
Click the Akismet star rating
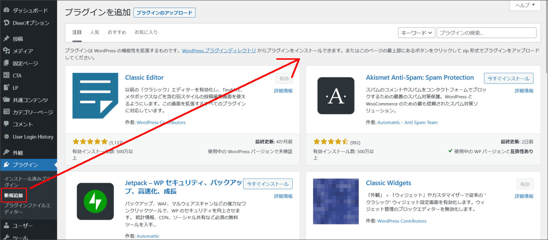pyautogui.click(x=331, y=141)
